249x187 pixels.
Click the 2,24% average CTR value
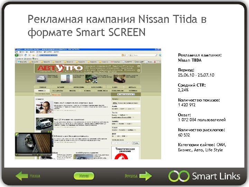pyautogui.click(x=183, y=90)
